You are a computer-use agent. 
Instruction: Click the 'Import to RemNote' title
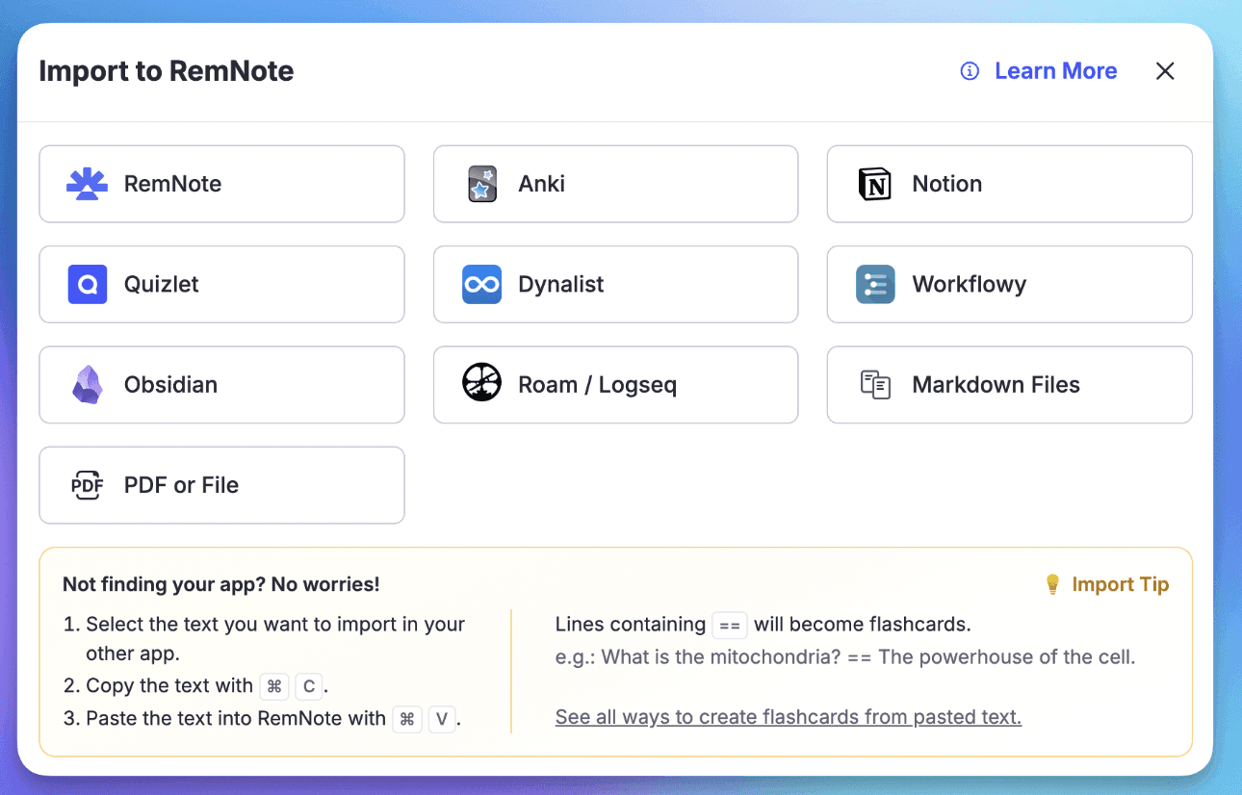[166, 71]
